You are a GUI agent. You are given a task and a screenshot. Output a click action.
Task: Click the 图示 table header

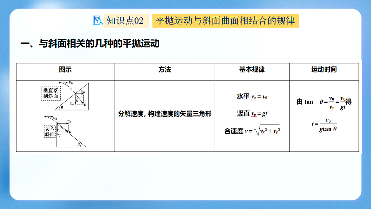pos(66,70)
